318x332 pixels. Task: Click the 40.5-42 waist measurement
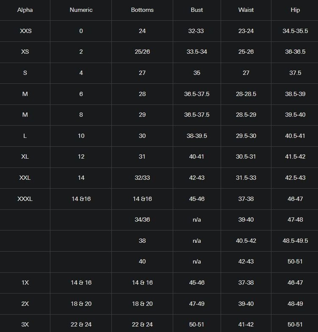(x=246, y=241)
